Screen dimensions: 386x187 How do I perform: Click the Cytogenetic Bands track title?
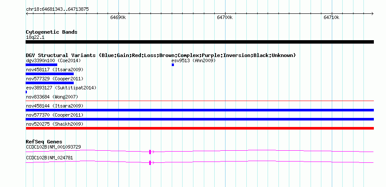52,32
